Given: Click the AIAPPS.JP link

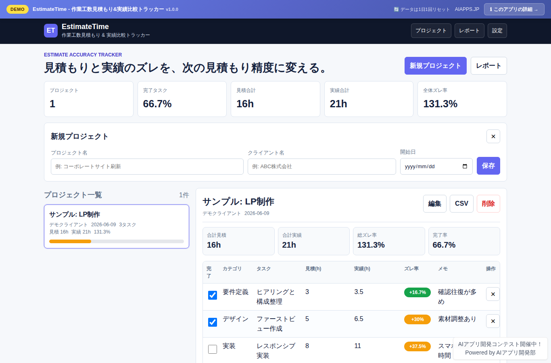Looking at the screenshot, I should click(x=467, y=9).
